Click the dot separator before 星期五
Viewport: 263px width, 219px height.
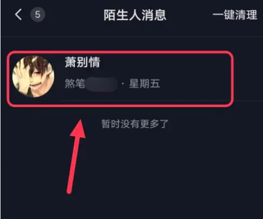[x=123, y=83]
